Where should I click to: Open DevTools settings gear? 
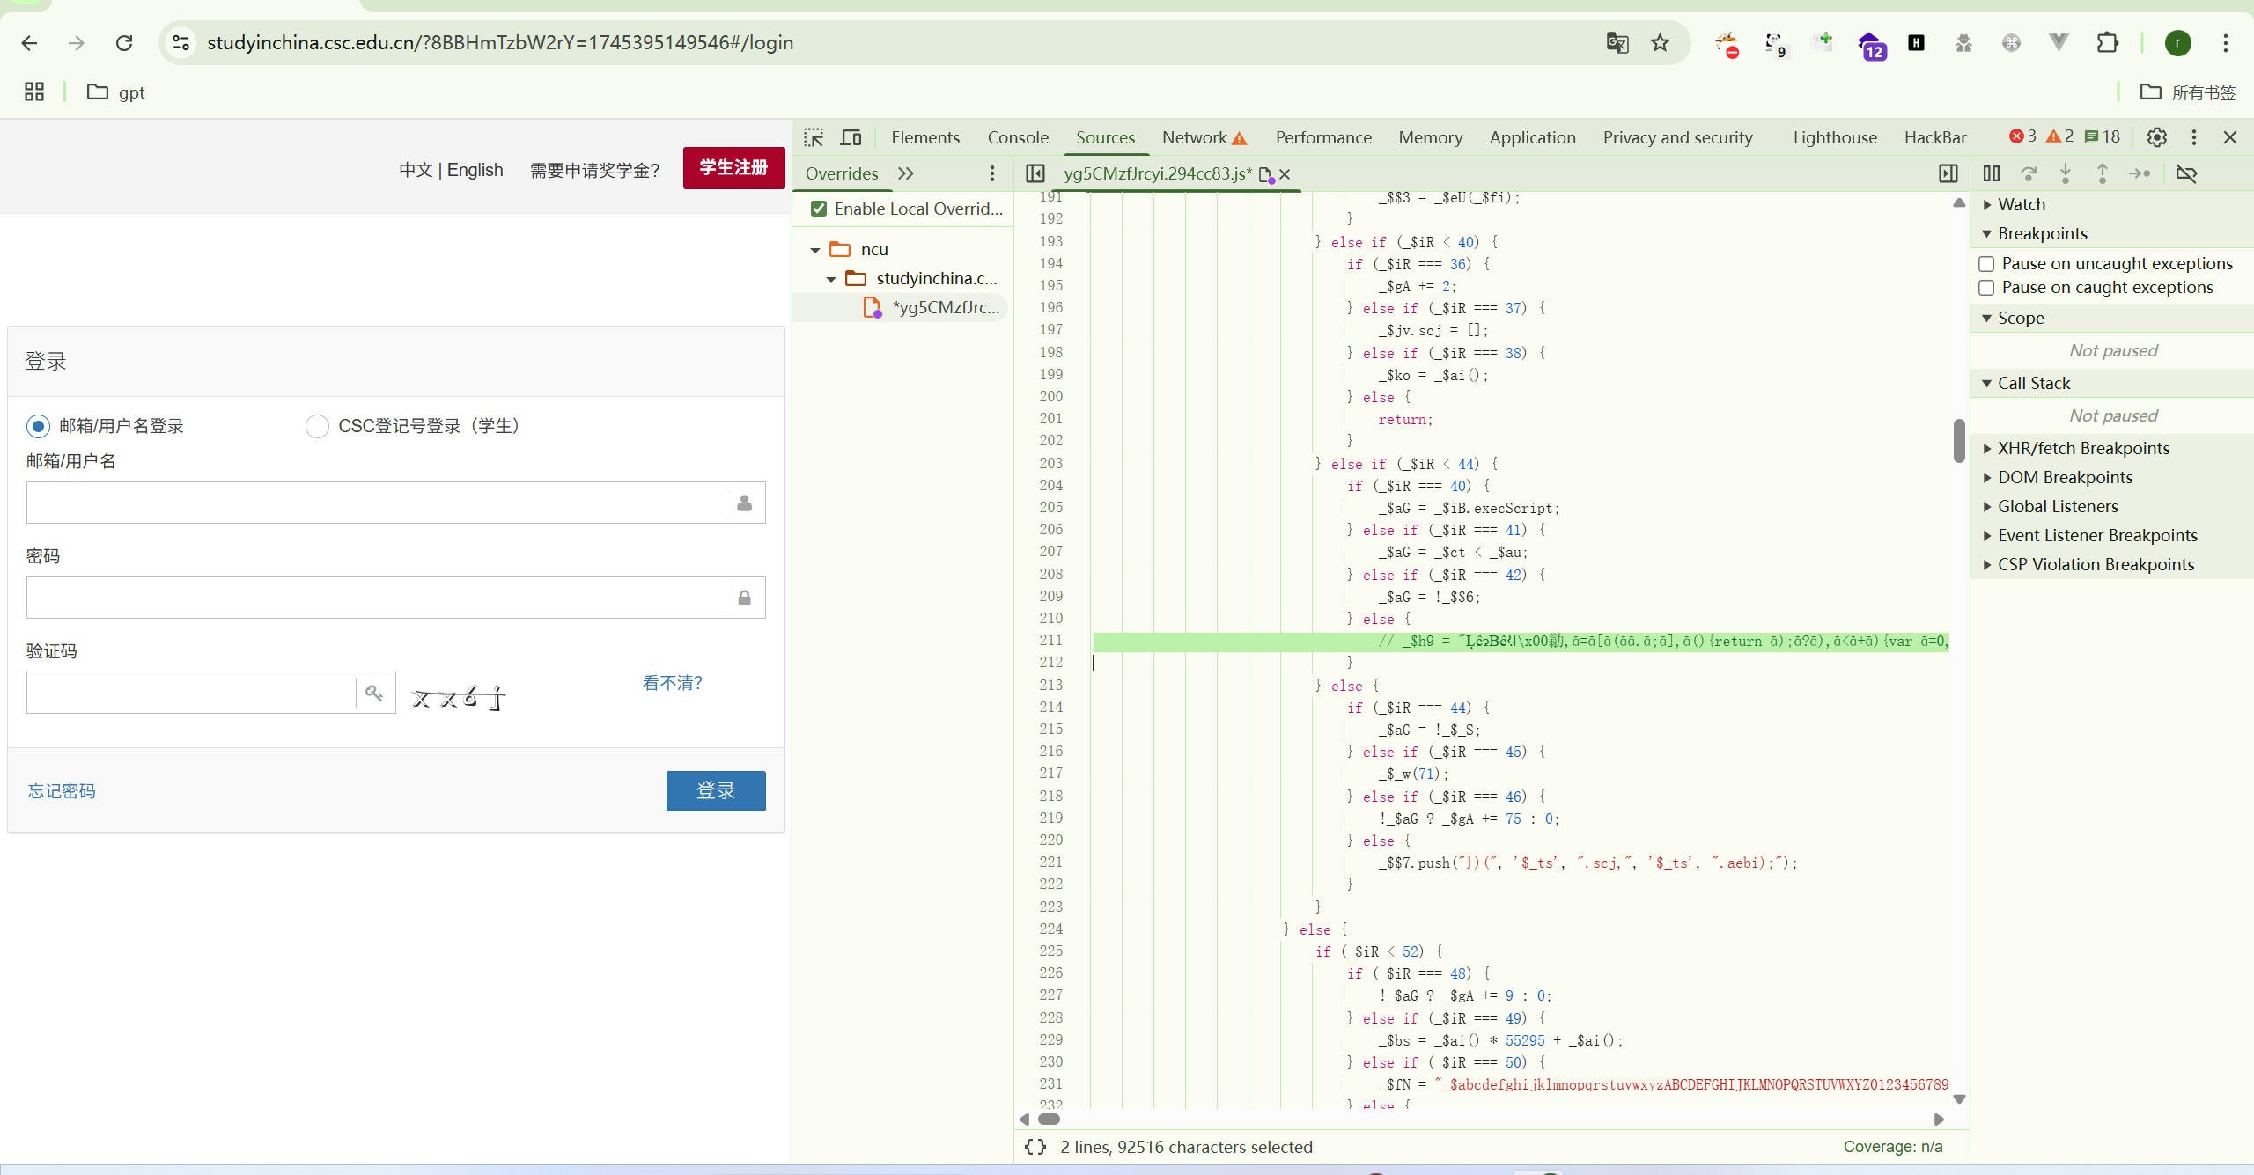(2156, 137)
